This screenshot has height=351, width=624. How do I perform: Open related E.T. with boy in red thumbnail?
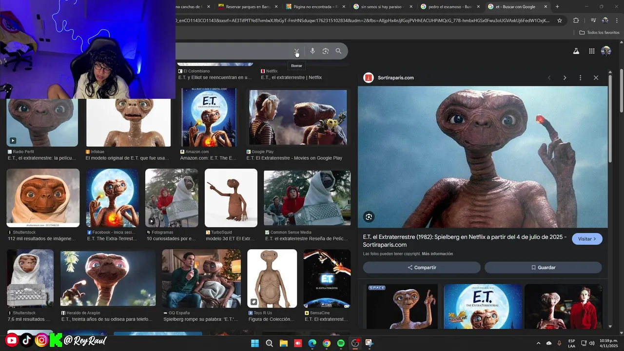coord(563,306)
